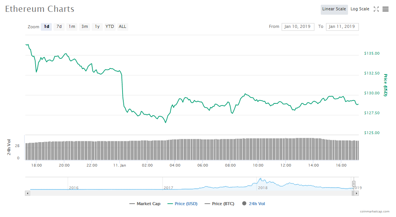Click the navigator scrollbar right arrow

pos(357,193)
